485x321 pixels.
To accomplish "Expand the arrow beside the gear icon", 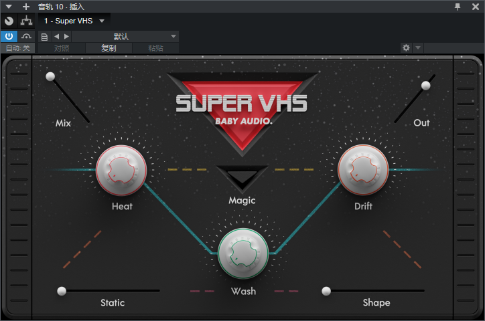I will point(418,48).
